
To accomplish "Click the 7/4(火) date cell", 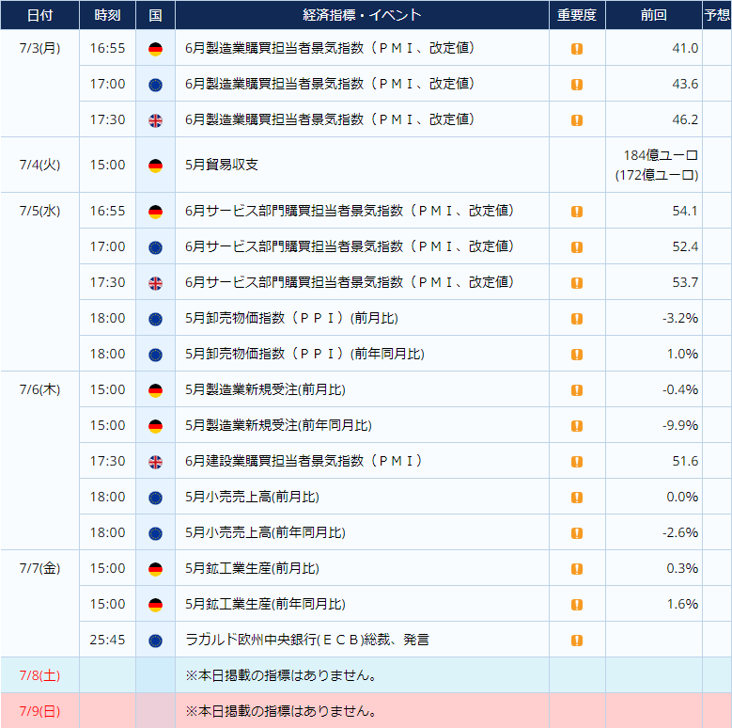I will point(39,165).
